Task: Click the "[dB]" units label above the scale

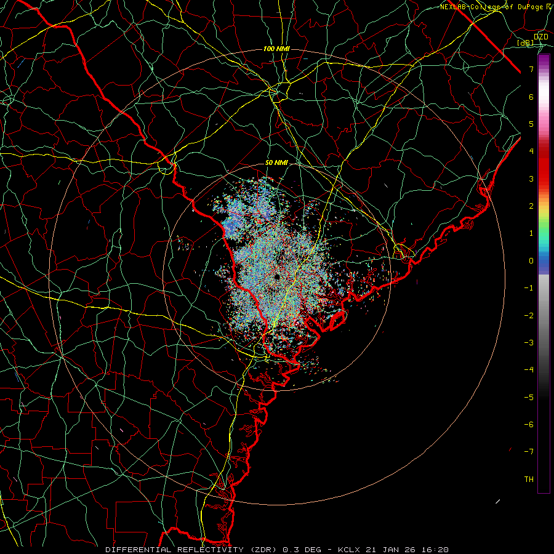Action: coord(525,42)
